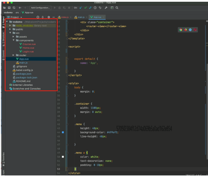Open Project panel gear options
The height and width of the screenshot is (176, 208).
point(49,17)
